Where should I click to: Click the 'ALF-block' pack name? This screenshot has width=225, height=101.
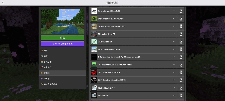(x=103, y=95)
